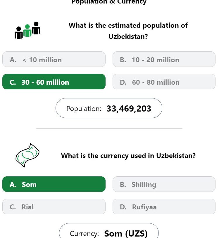Click the 33,469,203 population number
This screenshot has width=219, height=238.
point(129,109)
